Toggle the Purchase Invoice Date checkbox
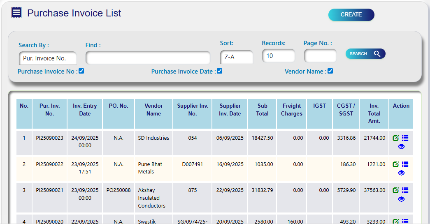This screenshot has height=224, width=430. pos(220,71)
